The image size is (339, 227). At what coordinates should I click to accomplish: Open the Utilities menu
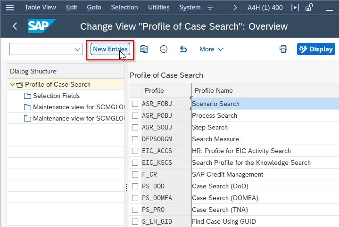click(159, 8)
